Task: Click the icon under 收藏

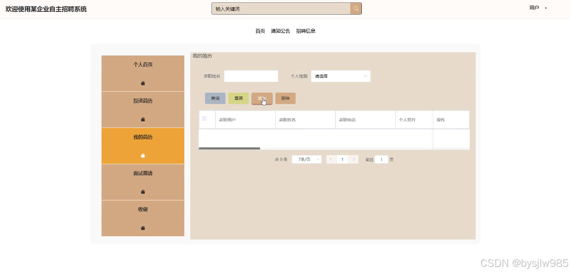Action: (x=143, y=228)
